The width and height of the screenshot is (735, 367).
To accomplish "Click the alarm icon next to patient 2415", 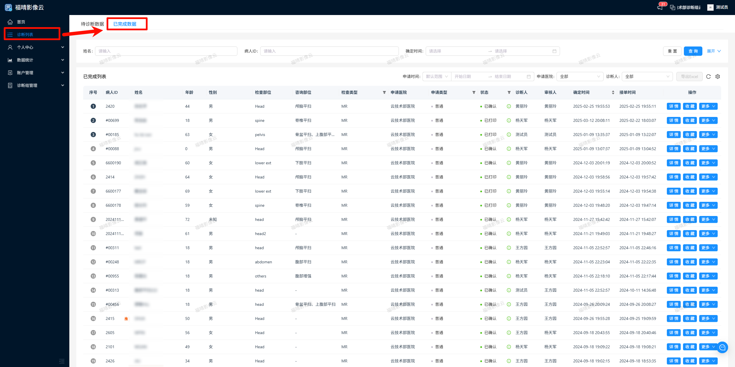I will click(126, 318).
